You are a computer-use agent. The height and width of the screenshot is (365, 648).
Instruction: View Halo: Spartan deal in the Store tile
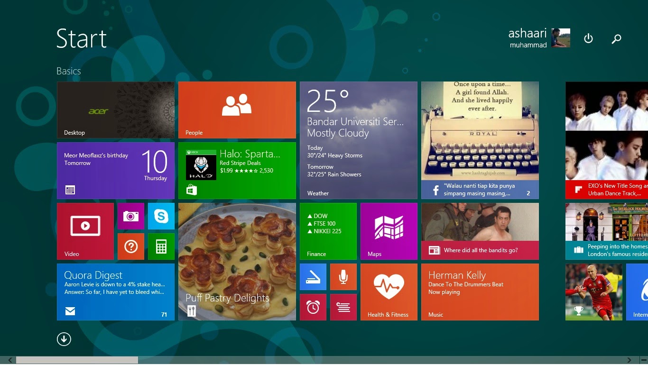point(237,170)
